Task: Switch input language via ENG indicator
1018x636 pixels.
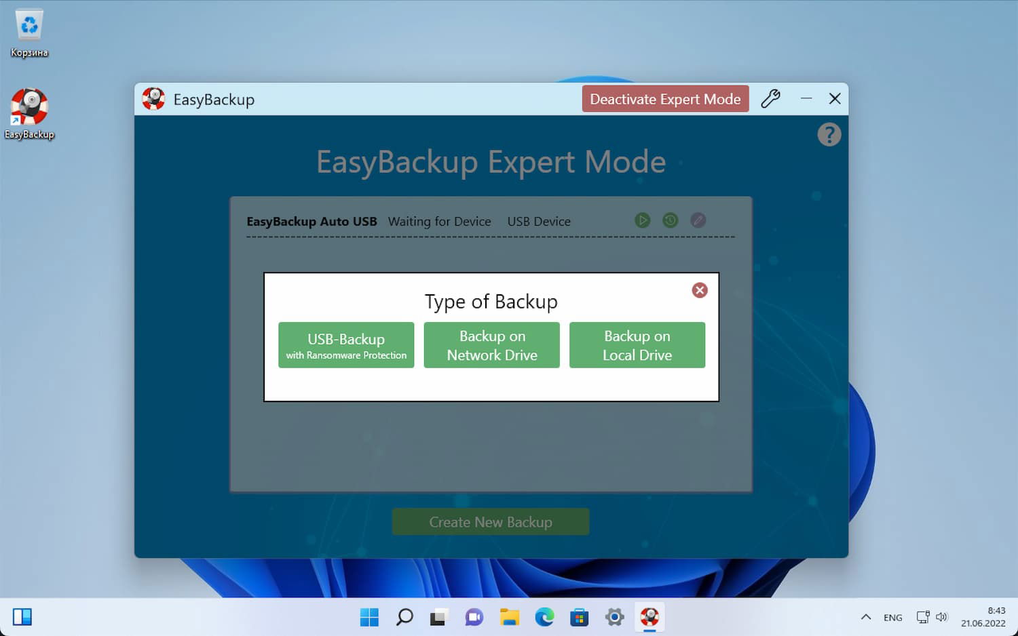Action: click(x=893, y=618)
